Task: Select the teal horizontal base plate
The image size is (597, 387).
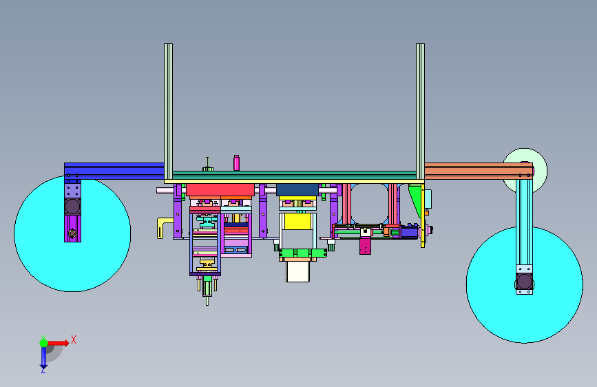Action: pyautogui.click(x=294, y=175)
